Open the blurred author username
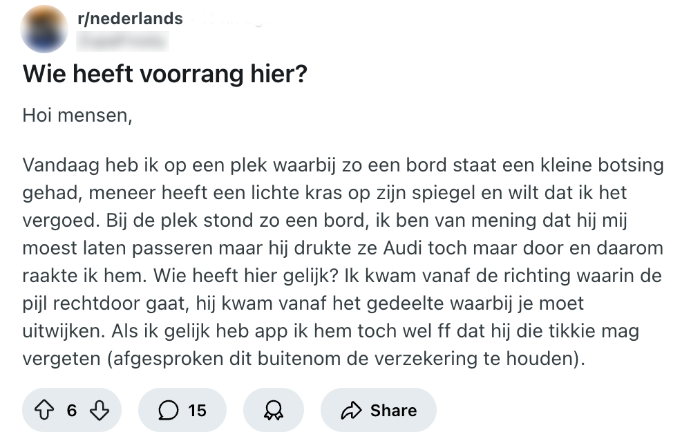The width and height of the screenshot is (691, 439). pos(123,41)
